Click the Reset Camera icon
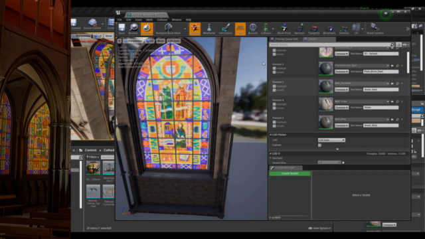 coord(375,29)
